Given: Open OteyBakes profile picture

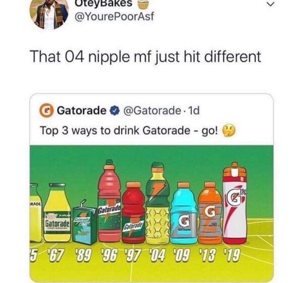Looking at the screenshot, I should (49, 14).
